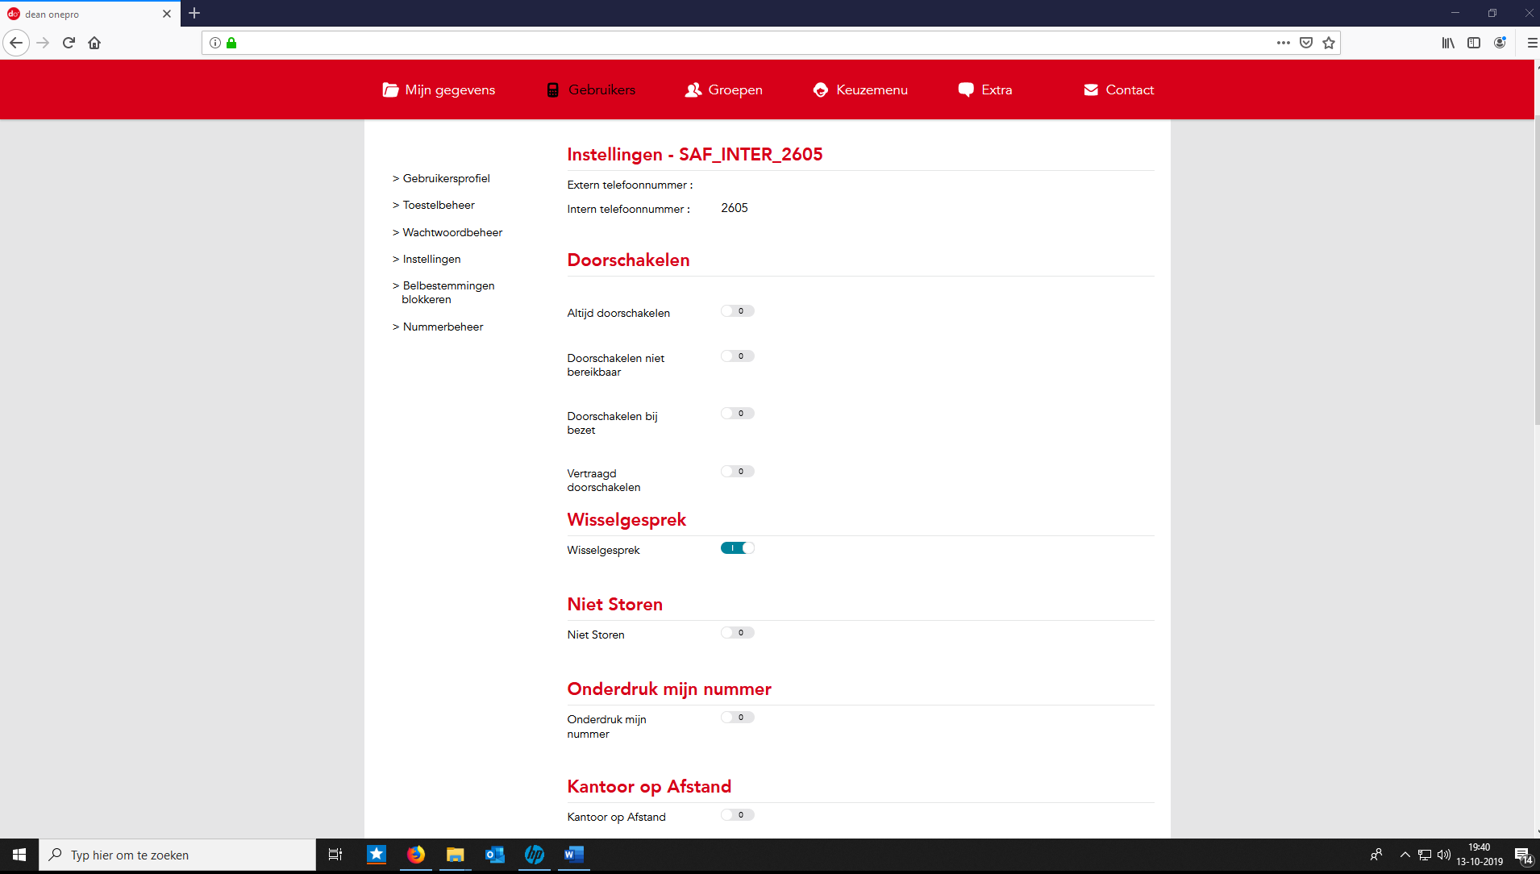Open the volume control in the system tray
This screenshot has height=874, width=1540.
tap(1444, 855)
